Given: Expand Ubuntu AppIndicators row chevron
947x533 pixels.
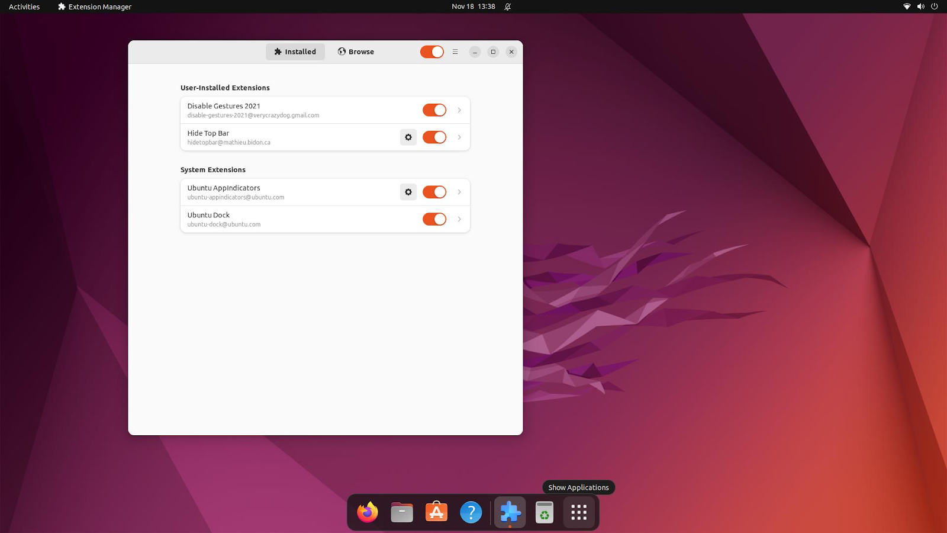Looking at the screenshot, I should [459, 192].
